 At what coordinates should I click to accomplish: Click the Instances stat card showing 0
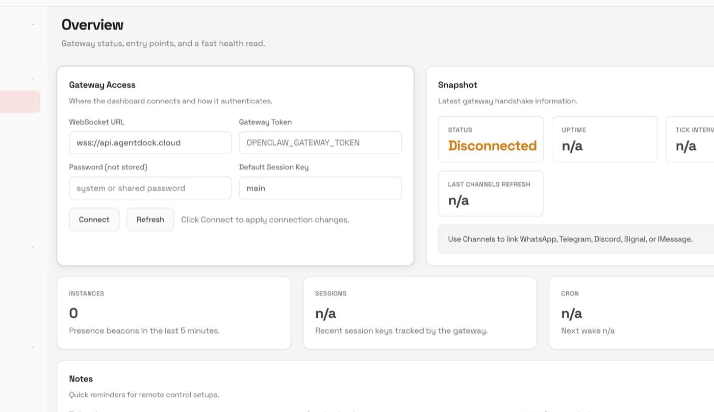pos(174,313)
